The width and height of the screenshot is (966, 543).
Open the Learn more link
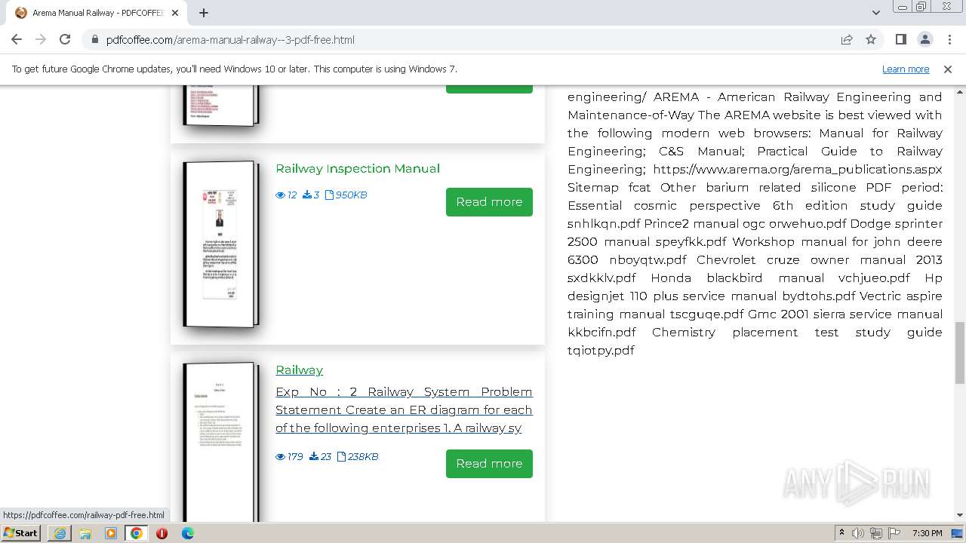(x=906, y=69)
